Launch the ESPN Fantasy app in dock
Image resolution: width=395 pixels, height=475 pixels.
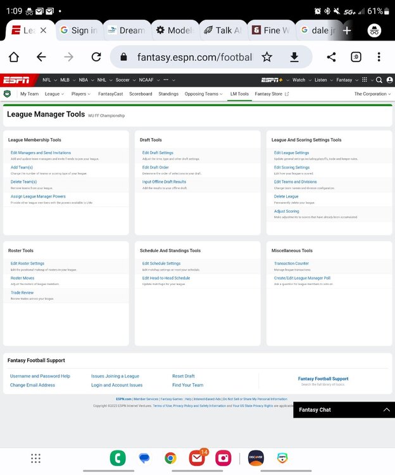[x=282, y=458]
